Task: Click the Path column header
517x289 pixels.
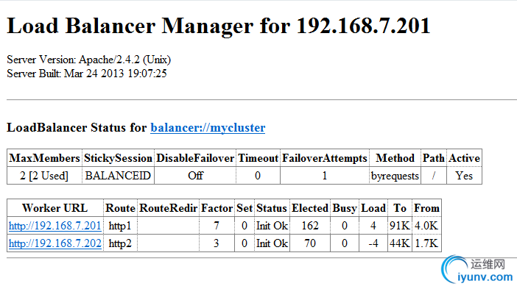Action: pyautogui.click(x=434, y=158)
